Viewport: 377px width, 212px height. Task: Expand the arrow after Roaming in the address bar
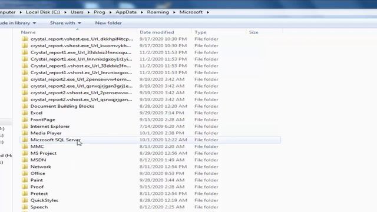point(174,12)
